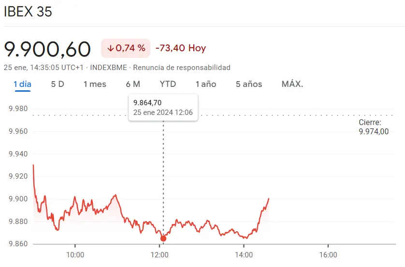Click the 14:00 time axis label
The image size is (405, 267).
(244, 255)
